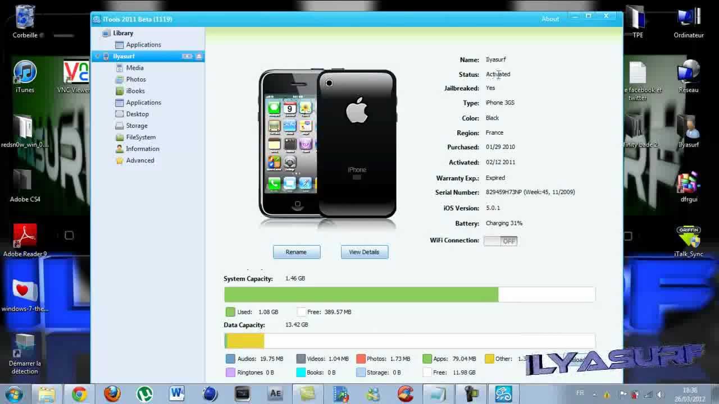Viewport: 719px width, 404px height.
Task: Open the Storage section icon
Action: click(x=120, y=126)
